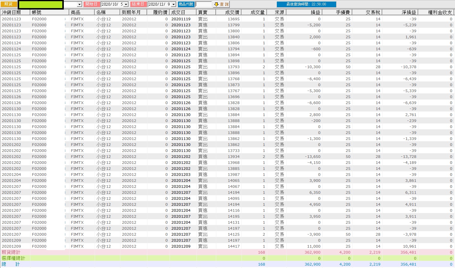The height and width of the screenshot is (268, 455).
Task: Select 356,481 in the 期貨總計 row
Action: (x=408, y=252)
